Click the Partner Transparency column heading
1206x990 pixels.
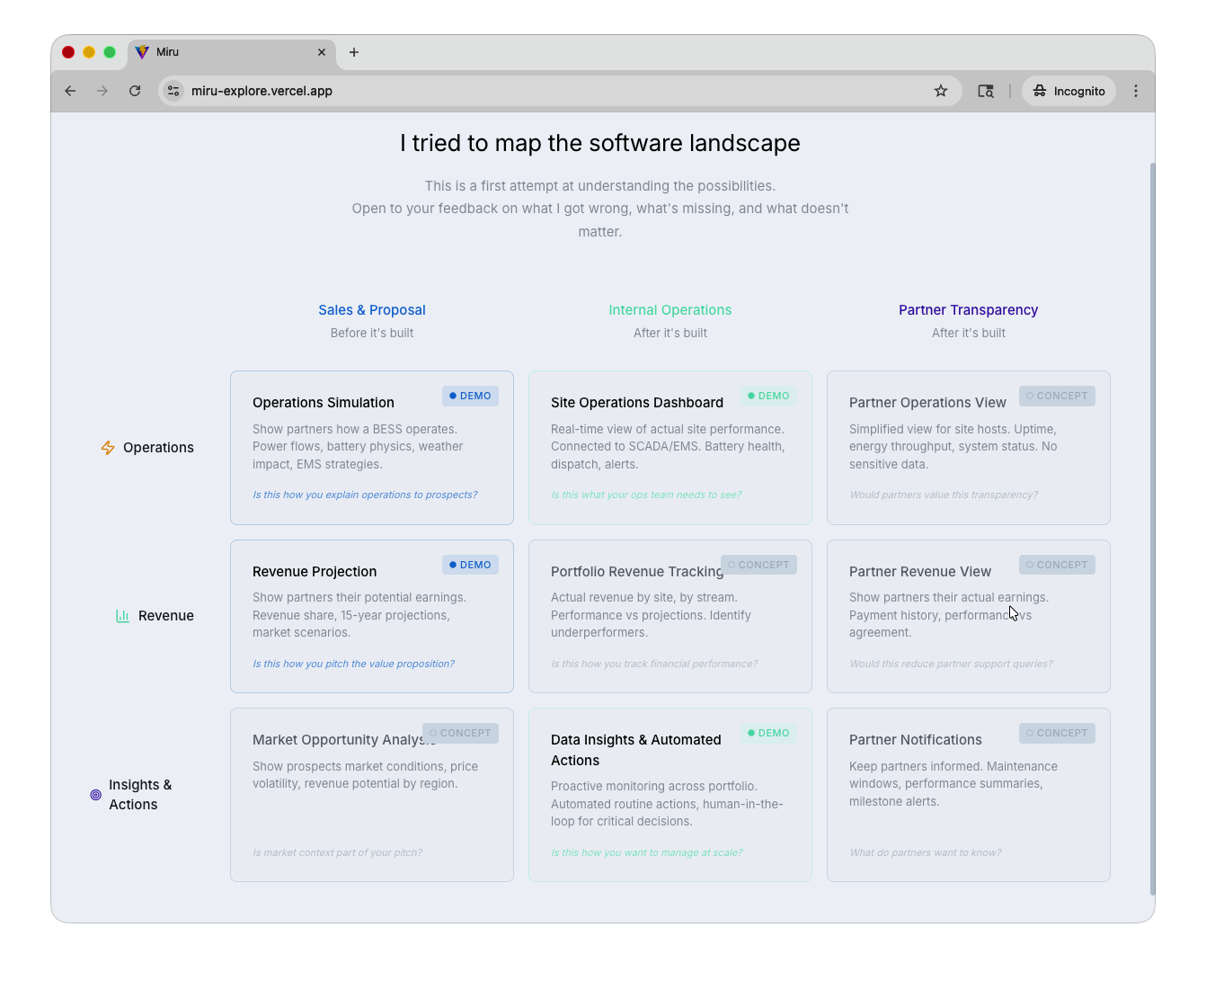pyautogui.click(x=969, y=310)
